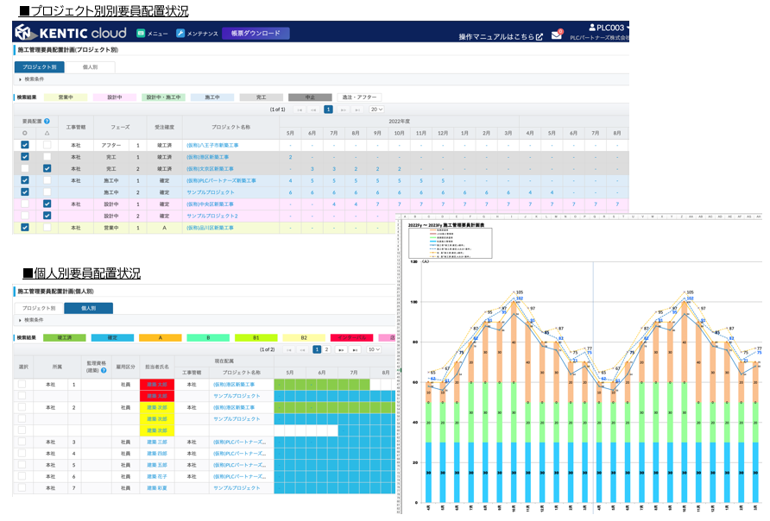The image size is (770, 521).
Task: Go to next page in project table
Action: point(344,110)
